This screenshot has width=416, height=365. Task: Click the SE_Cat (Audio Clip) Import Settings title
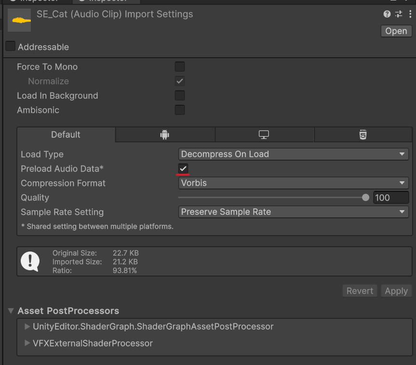pyautogui.click(x=115, y=14)
